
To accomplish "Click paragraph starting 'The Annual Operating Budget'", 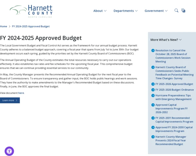I will coord(66,64).
